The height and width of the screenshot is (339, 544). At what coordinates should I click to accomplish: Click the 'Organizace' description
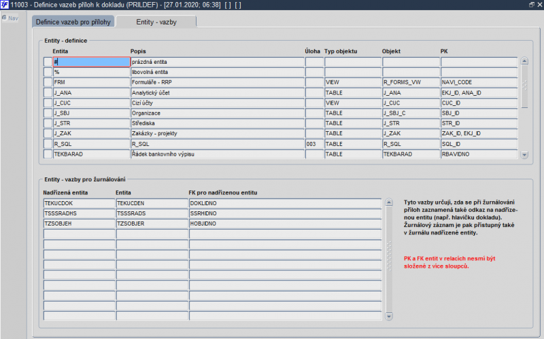click(218, 113)
